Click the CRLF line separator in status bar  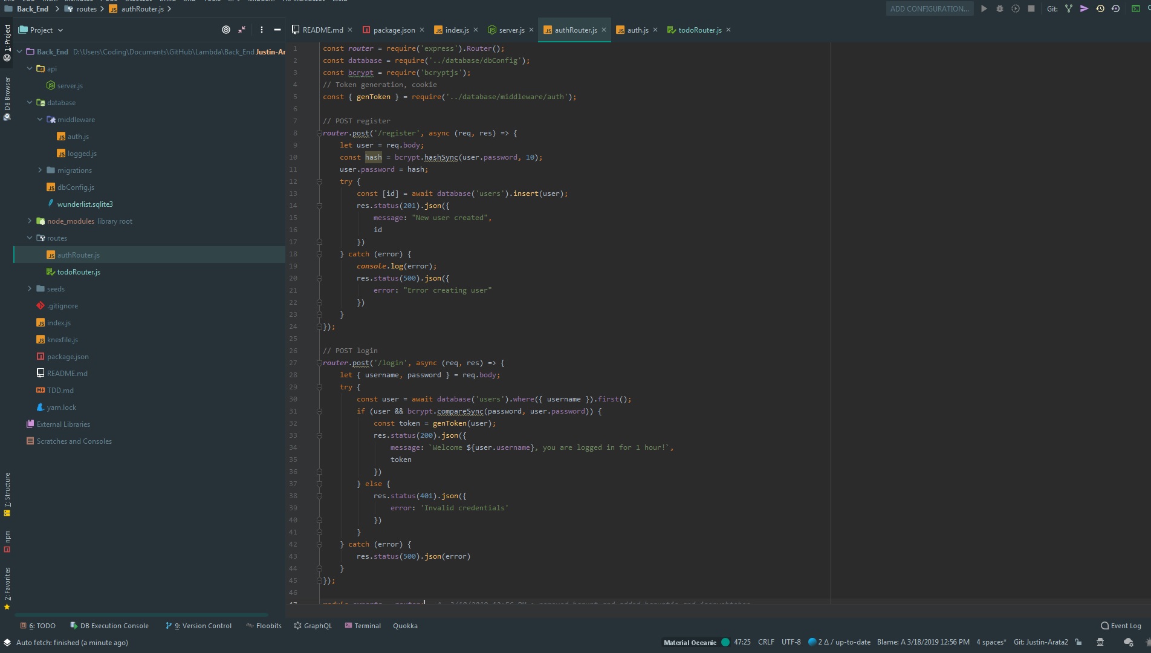click(766, 642)
